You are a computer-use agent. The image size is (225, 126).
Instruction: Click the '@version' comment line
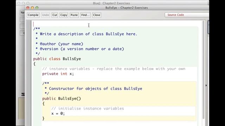[80, 49]
